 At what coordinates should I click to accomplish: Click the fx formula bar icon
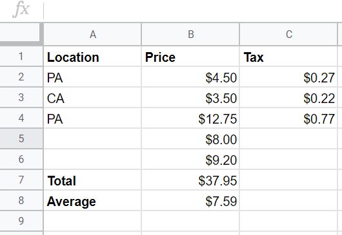click(x=21, y=9)
